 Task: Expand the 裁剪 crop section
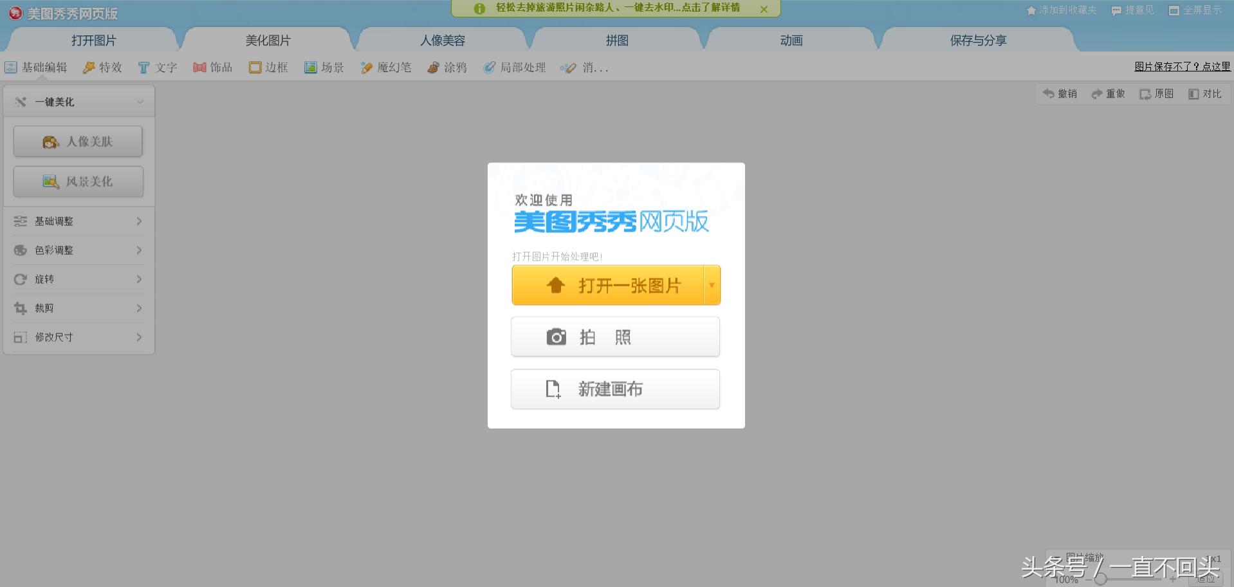tap(78, 308)
